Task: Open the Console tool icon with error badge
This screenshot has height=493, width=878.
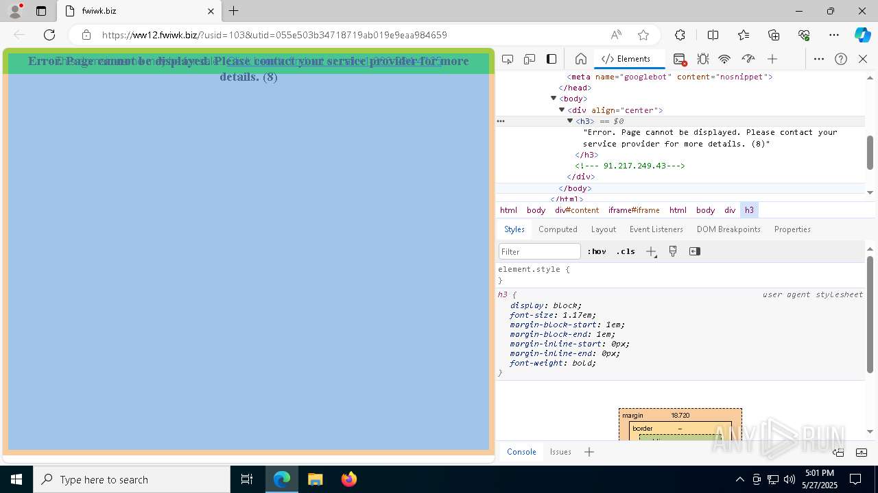Action: 679,59
